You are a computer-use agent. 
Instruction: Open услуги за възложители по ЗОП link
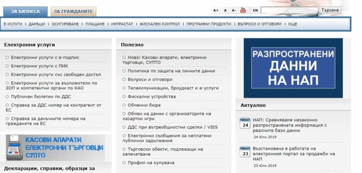point(51,85)
